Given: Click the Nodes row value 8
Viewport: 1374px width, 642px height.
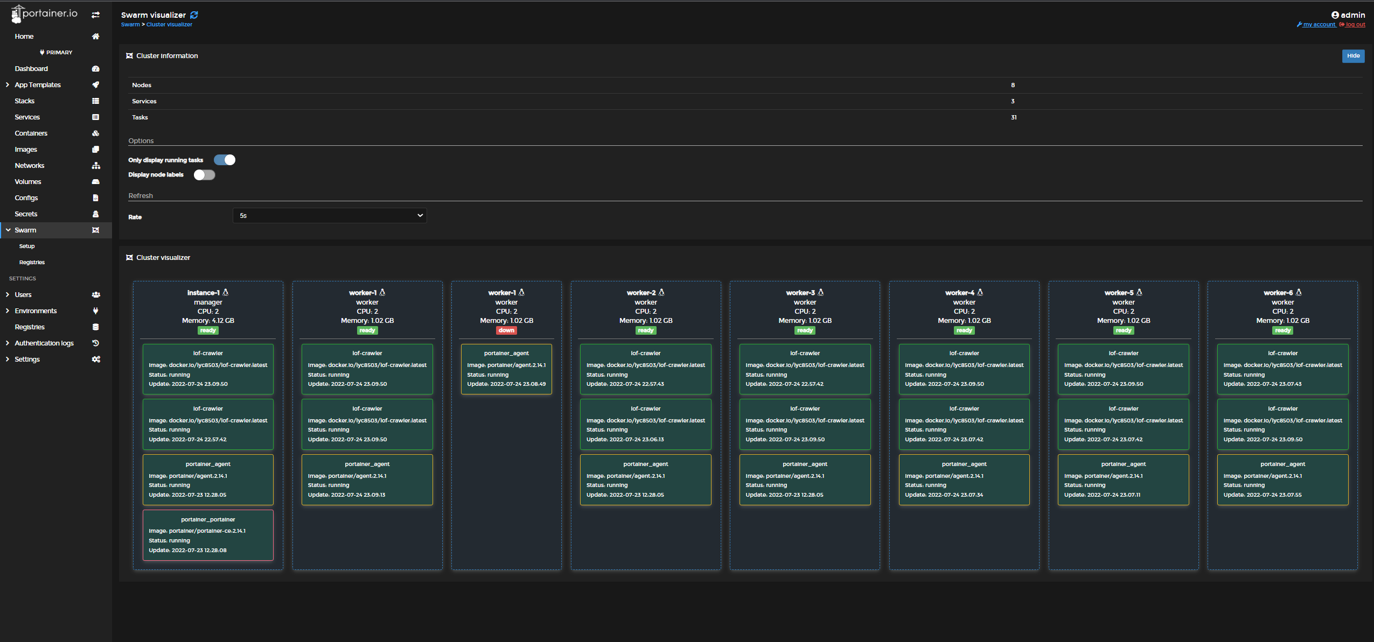Looking at the screenshot, I should (x=1013, y=85).
